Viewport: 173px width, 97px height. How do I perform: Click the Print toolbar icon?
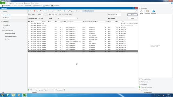(x=59, y=11)
